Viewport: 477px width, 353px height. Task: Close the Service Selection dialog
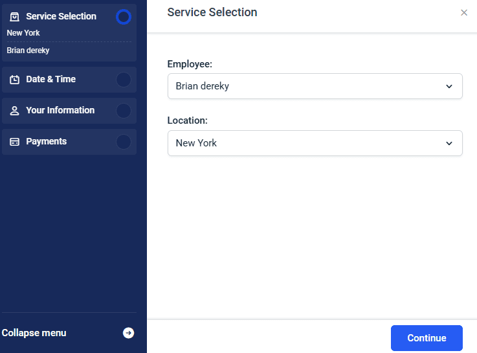click(464, 12)
